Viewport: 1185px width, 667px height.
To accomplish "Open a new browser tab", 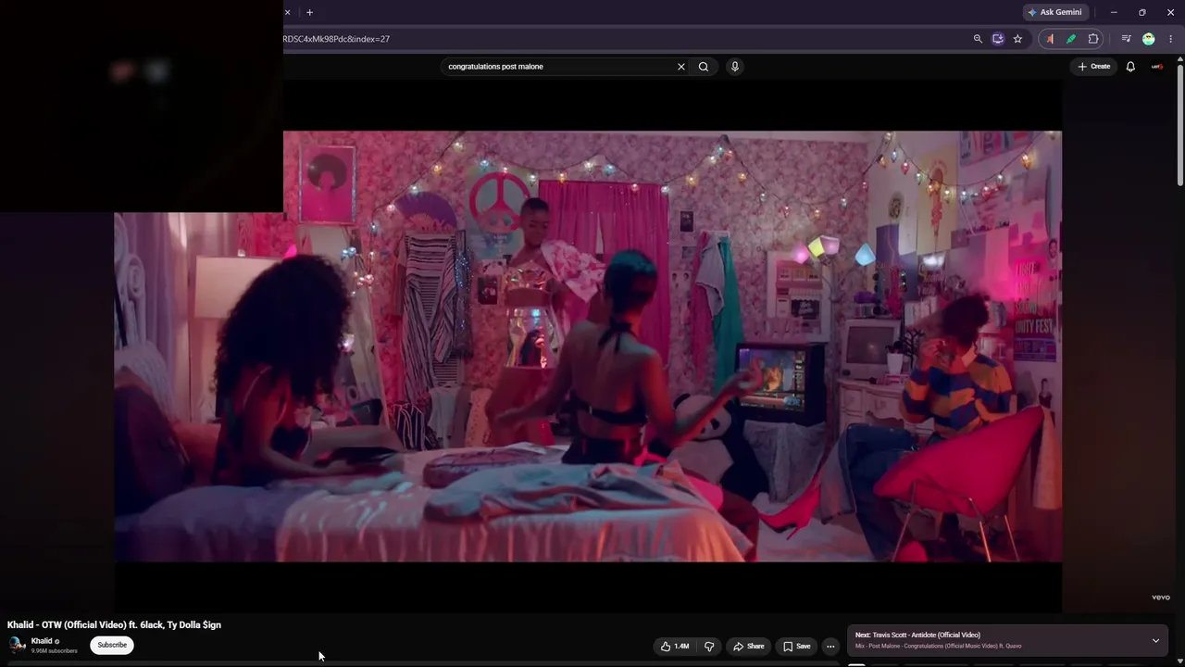I will [x=309, y=12].
